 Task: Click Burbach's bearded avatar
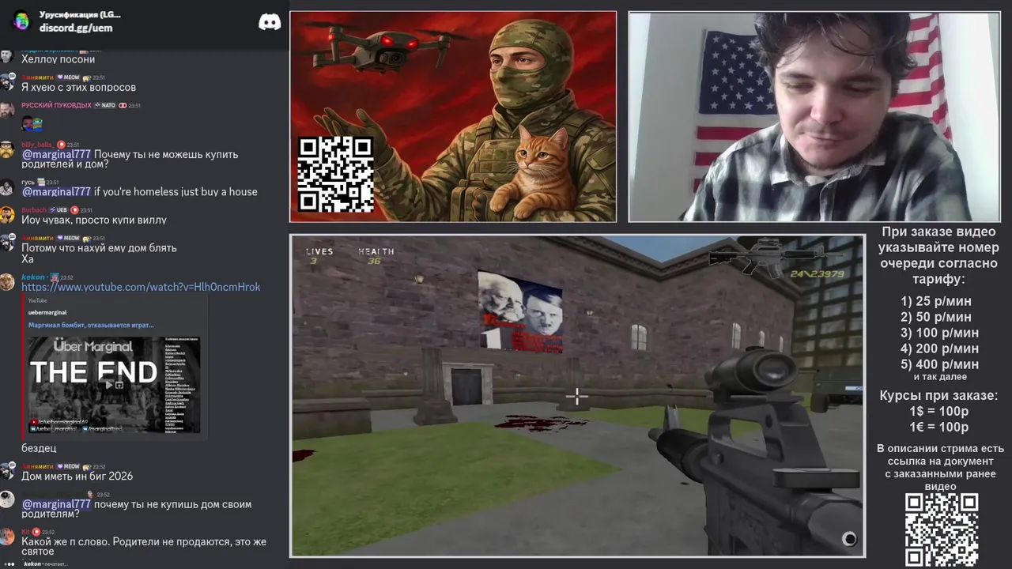(7, 215)
